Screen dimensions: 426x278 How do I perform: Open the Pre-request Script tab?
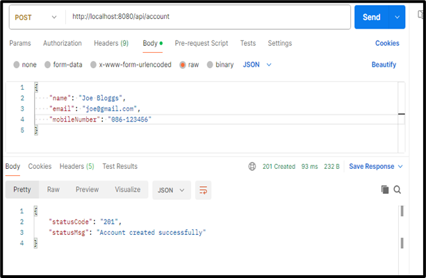pyautogui.click(x=202, y=43)
